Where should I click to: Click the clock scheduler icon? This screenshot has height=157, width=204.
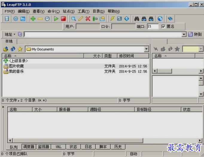47,19
